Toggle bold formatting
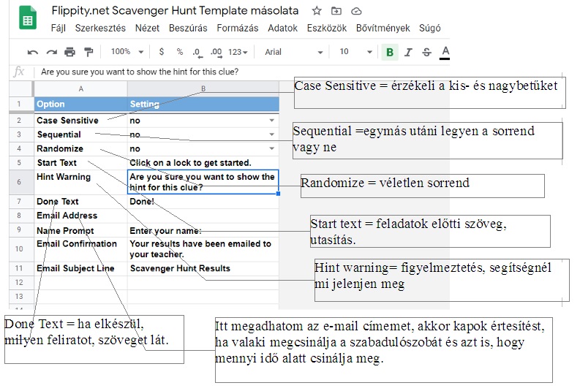This screenshot has height=391, width=580. (390, 52)
